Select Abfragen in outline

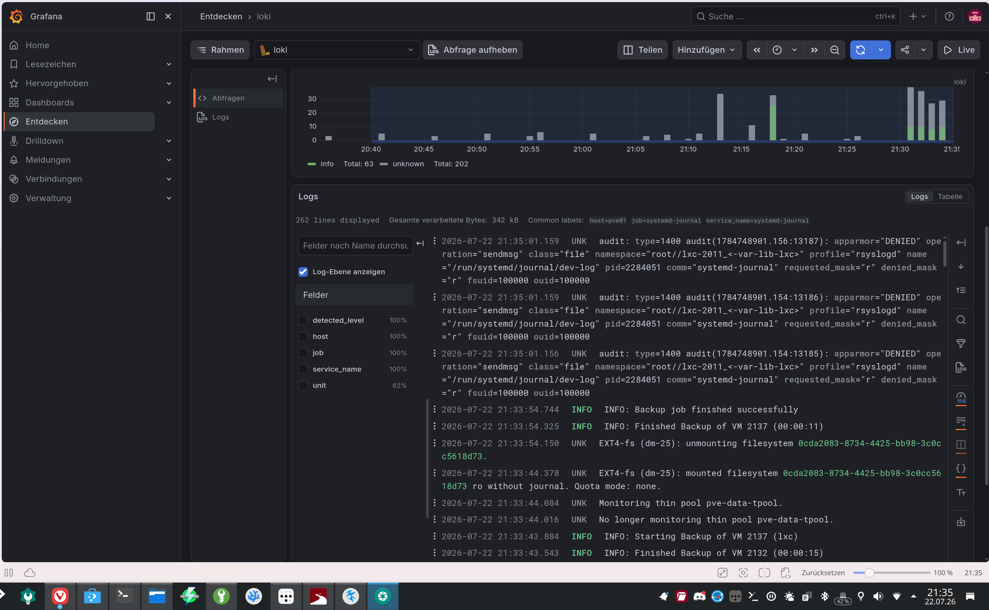[x=238, y=98]
